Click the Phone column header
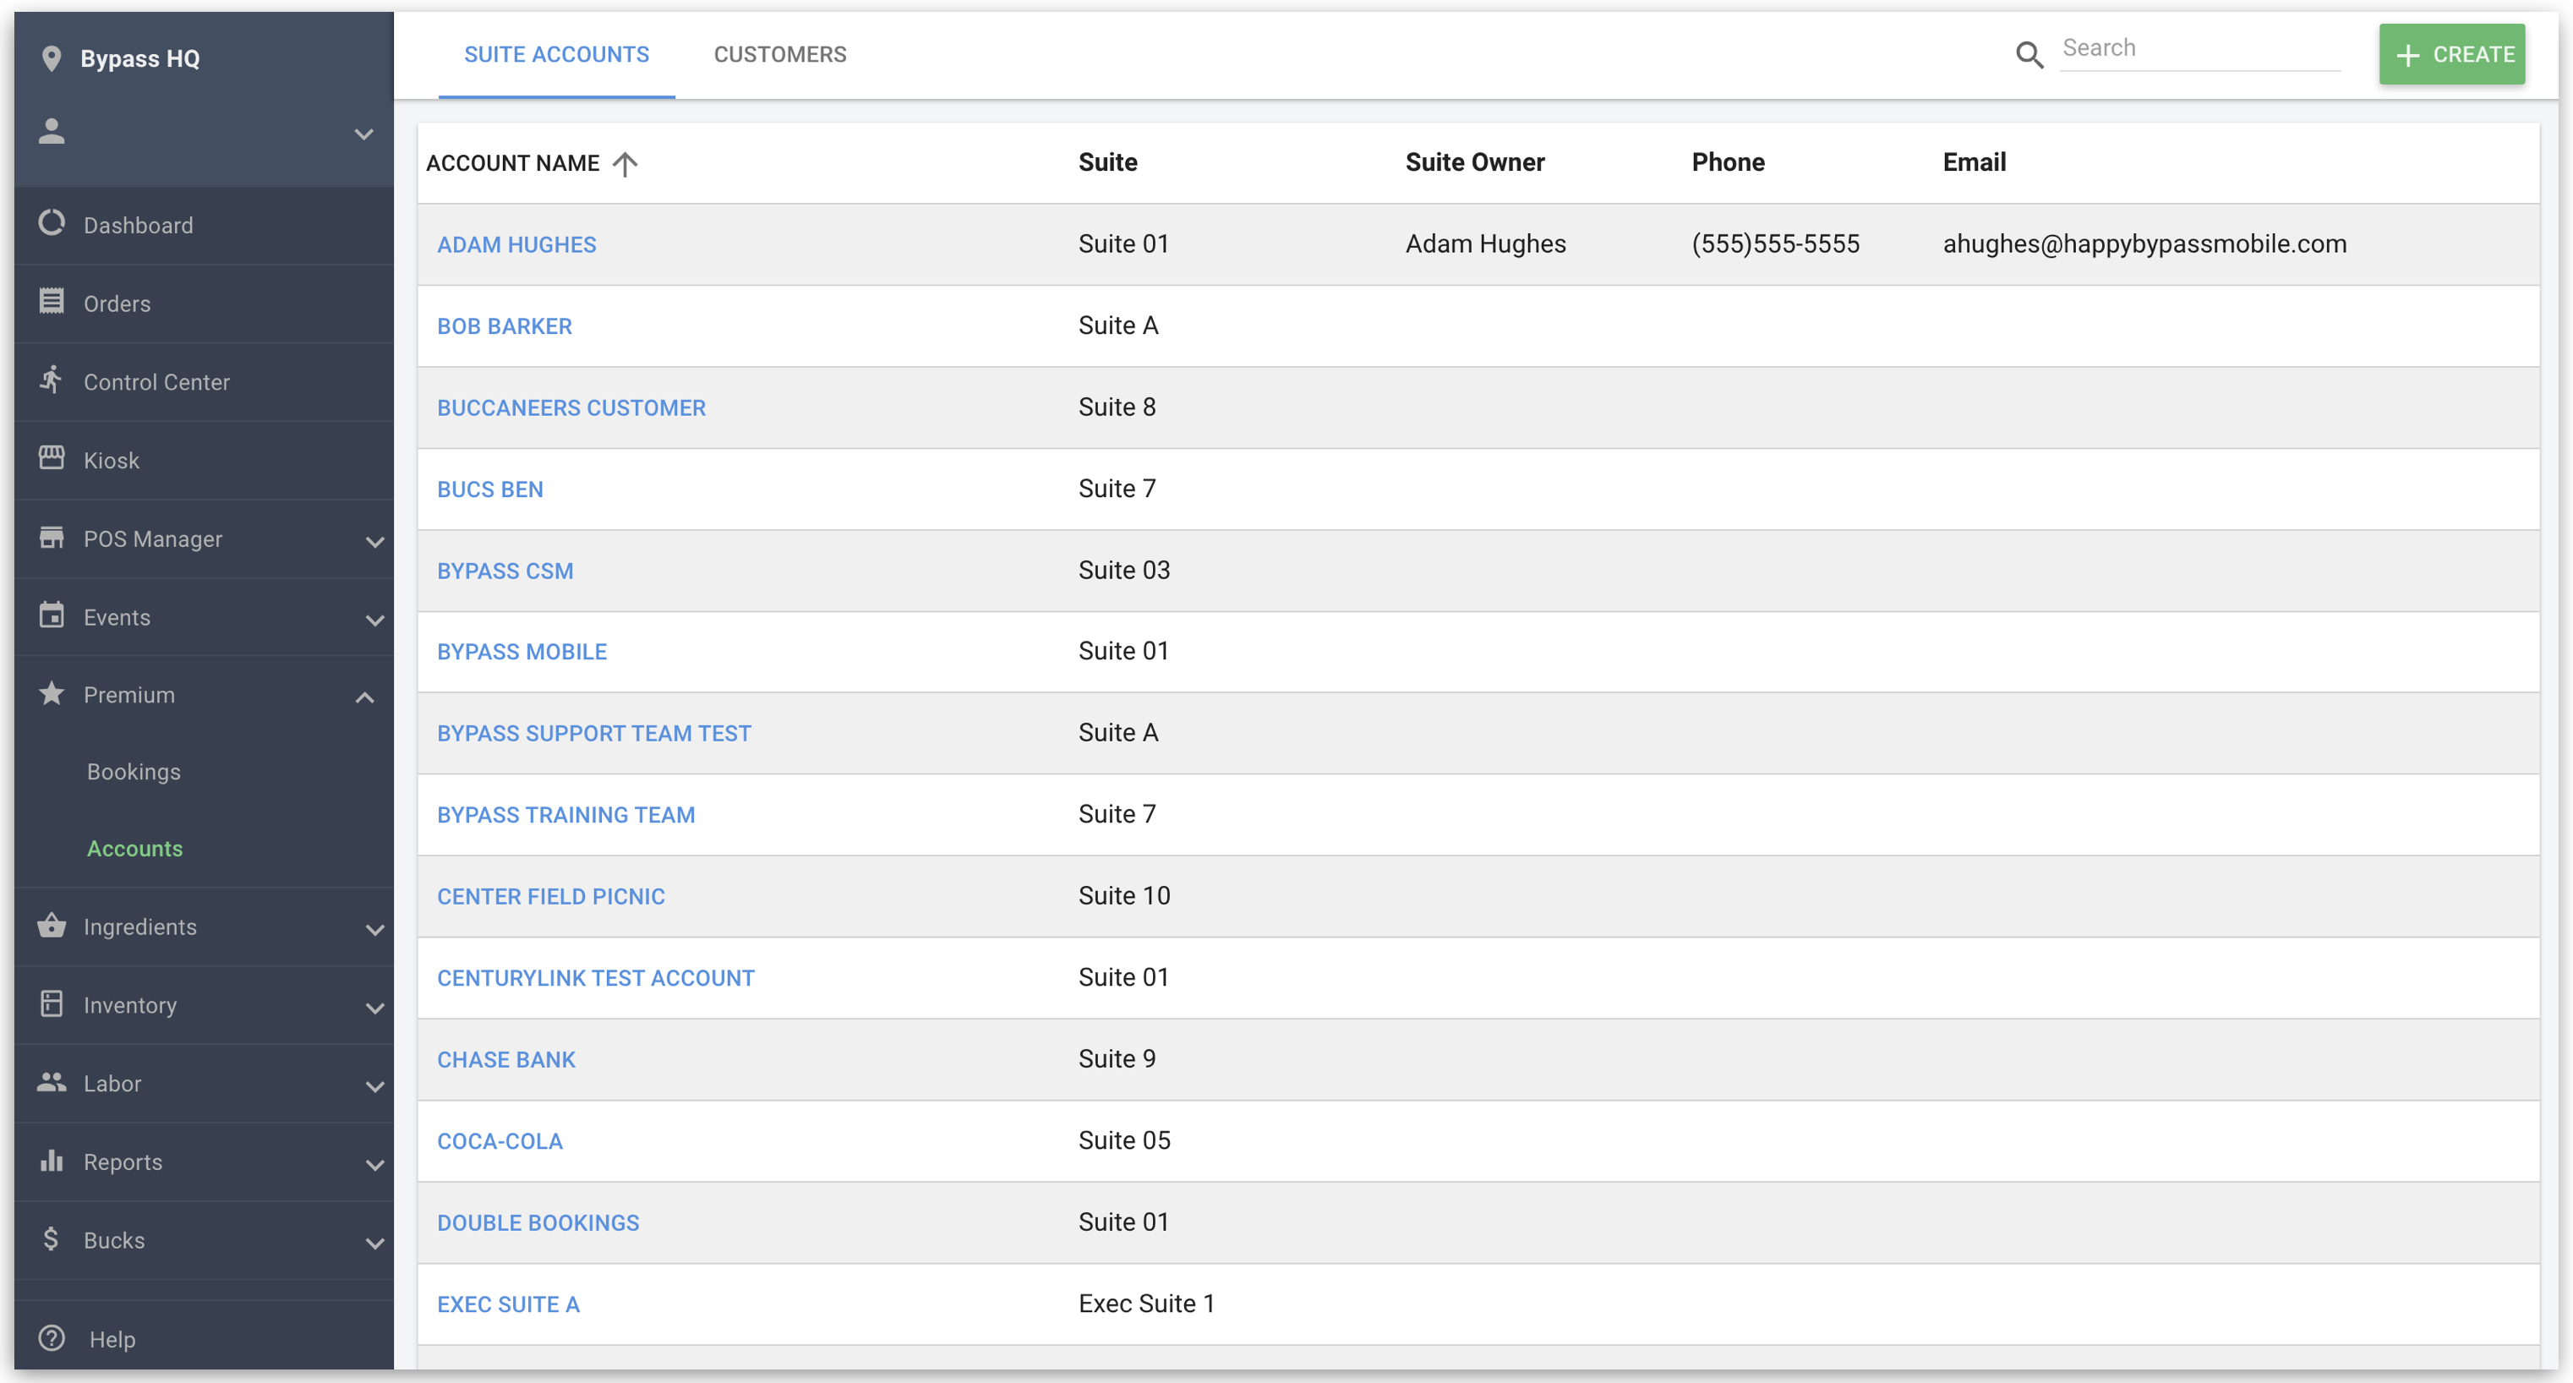This screenshot has height=1383, width=2573. coord(1728,161)
